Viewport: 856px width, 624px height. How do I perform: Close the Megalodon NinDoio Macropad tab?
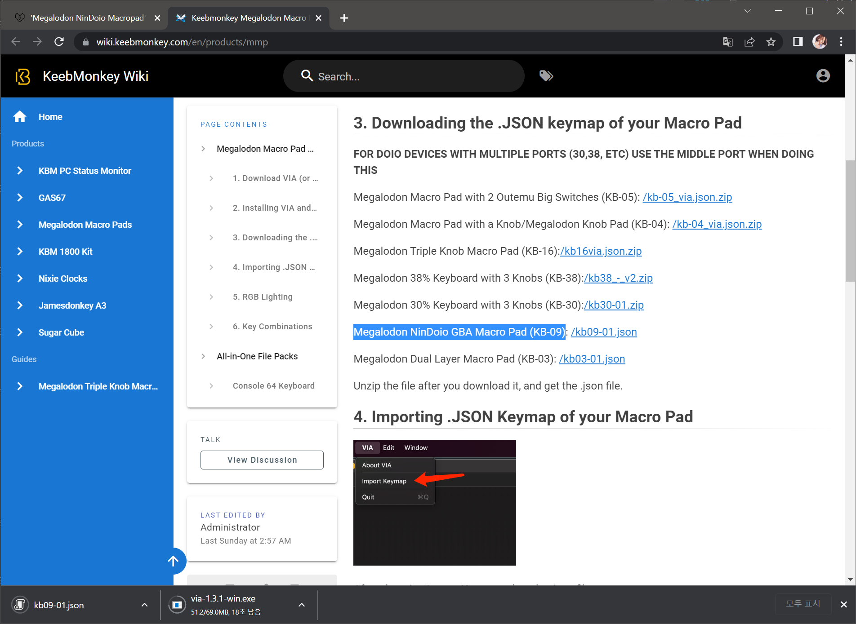click(157, 18)
